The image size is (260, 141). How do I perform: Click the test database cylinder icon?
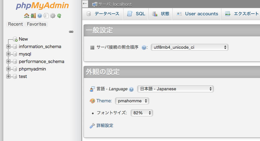[15, 76]
